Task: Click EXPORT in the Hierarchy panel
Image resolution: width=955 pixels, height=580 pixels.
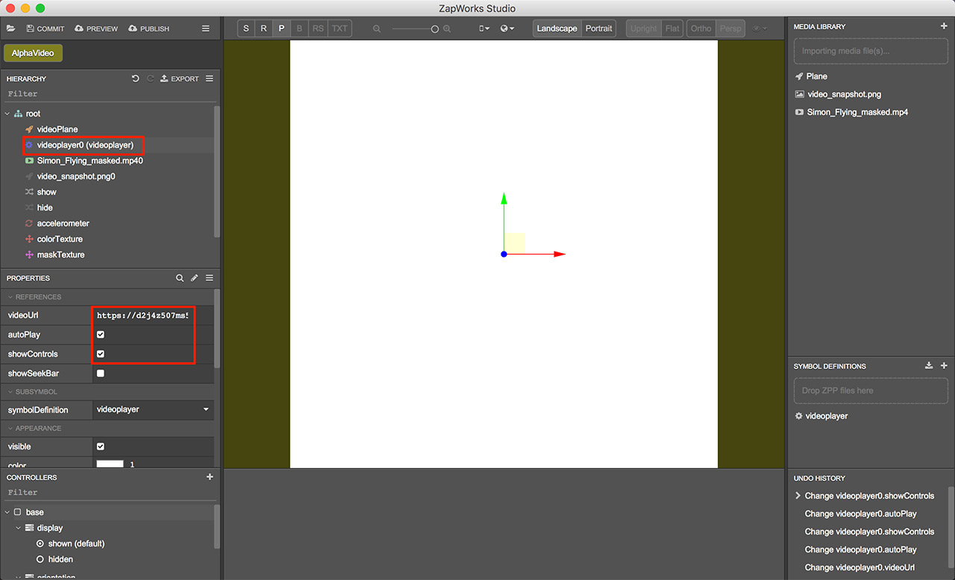Action: (180, 78)
